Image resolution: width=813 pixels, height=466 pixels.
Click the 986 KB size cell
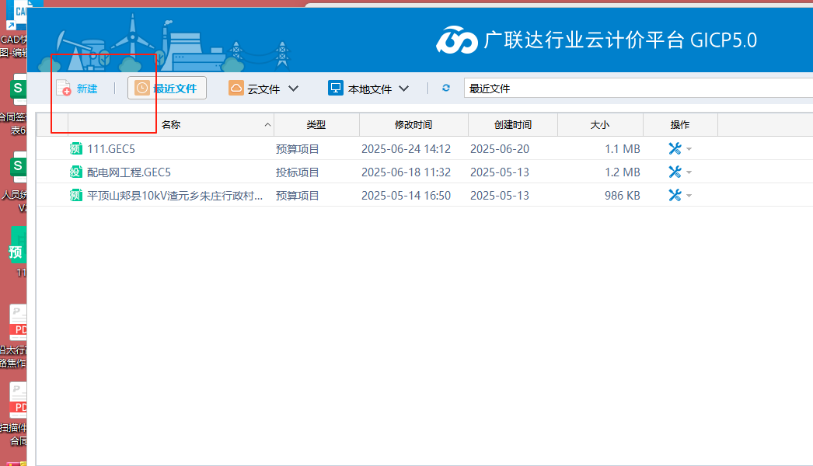click(x=623, y=196)
